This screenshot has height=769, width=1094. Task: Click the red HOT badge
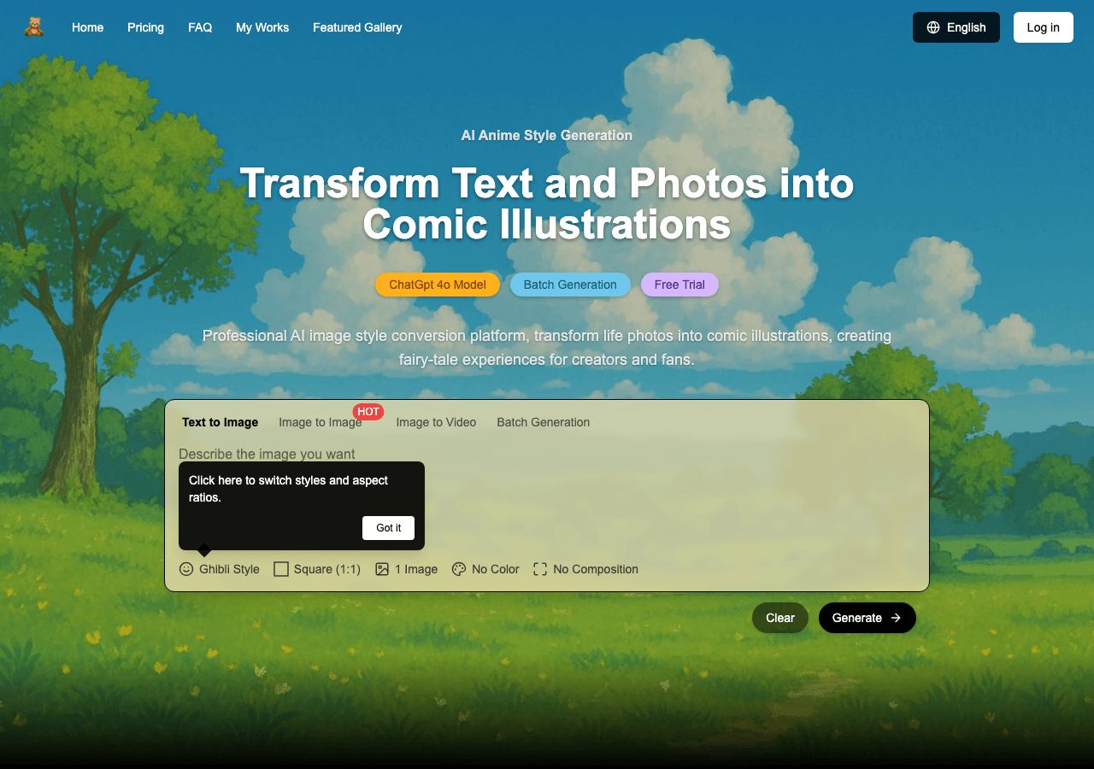(368, 412)
